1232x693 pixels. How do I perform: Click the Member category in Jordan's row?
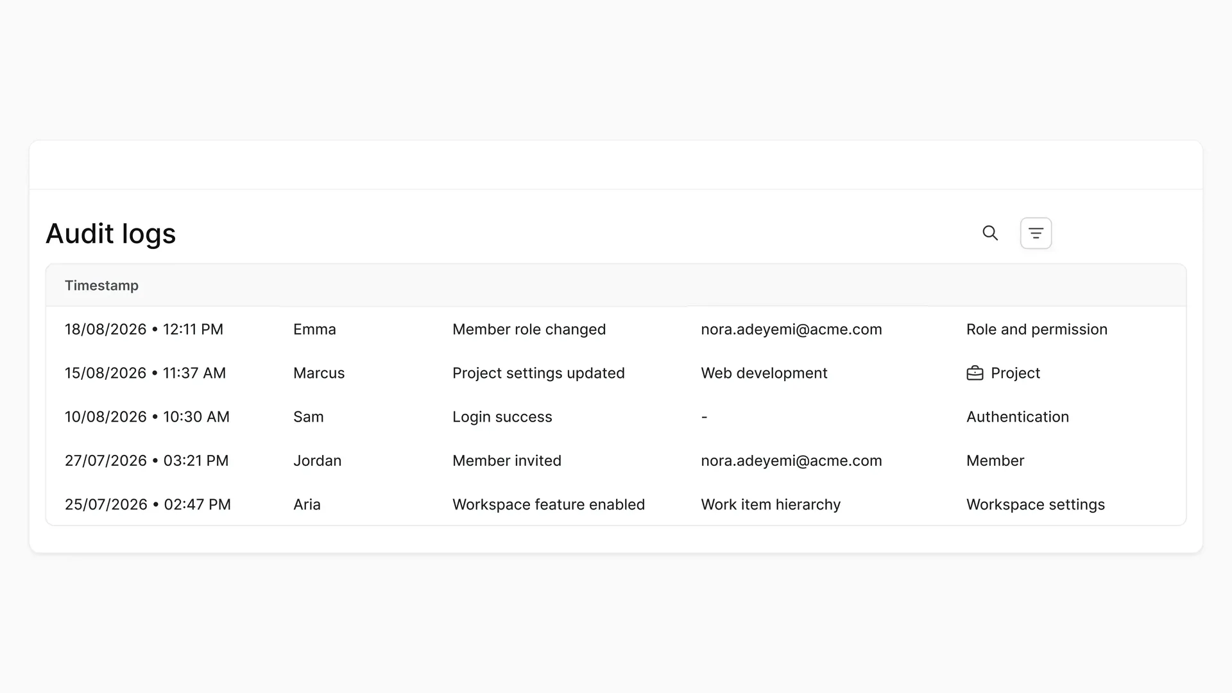point(995,461)
